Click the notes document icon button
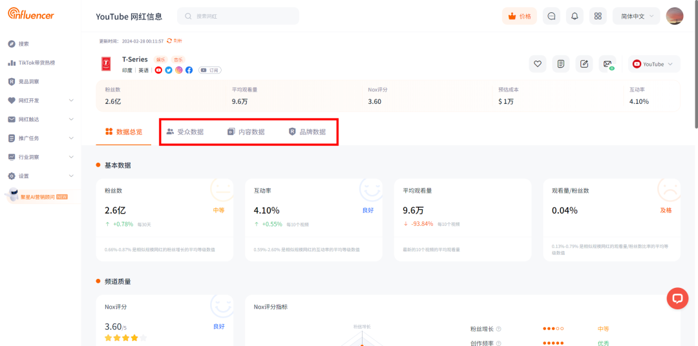 [561, 64]
